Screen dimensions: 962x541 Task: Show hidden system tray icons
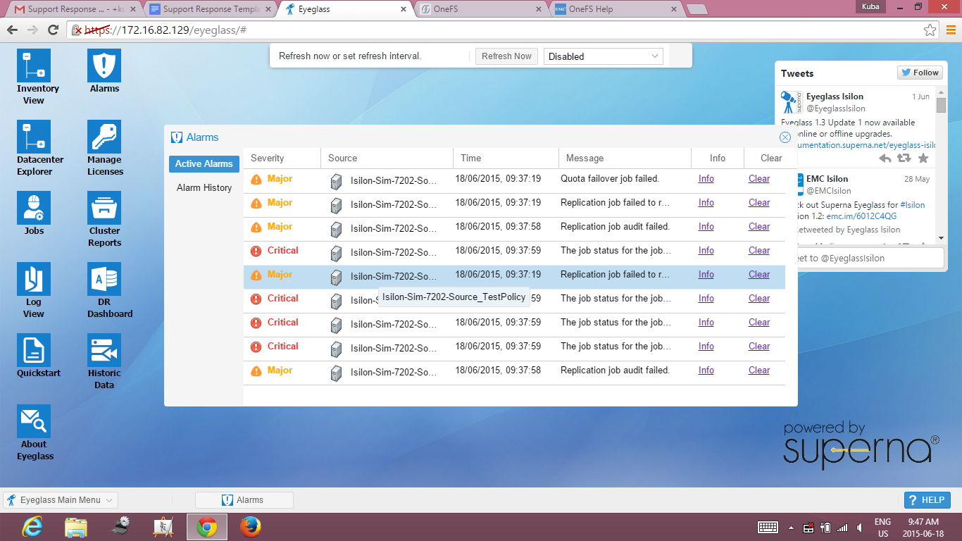click(x=792, y=528)
